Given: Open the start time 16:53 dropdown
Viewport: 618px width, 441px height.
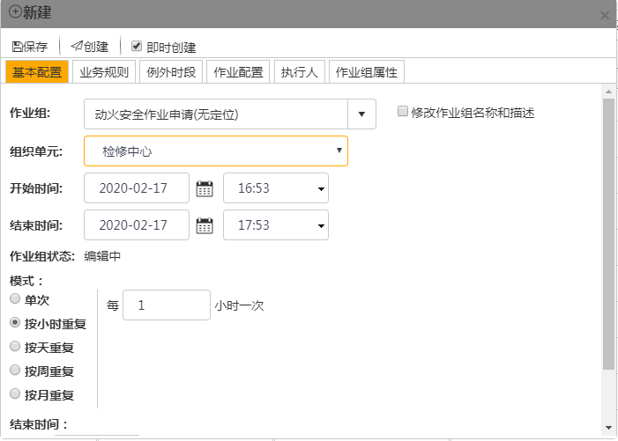Looking at the screenshot, I should pos(276,188).
